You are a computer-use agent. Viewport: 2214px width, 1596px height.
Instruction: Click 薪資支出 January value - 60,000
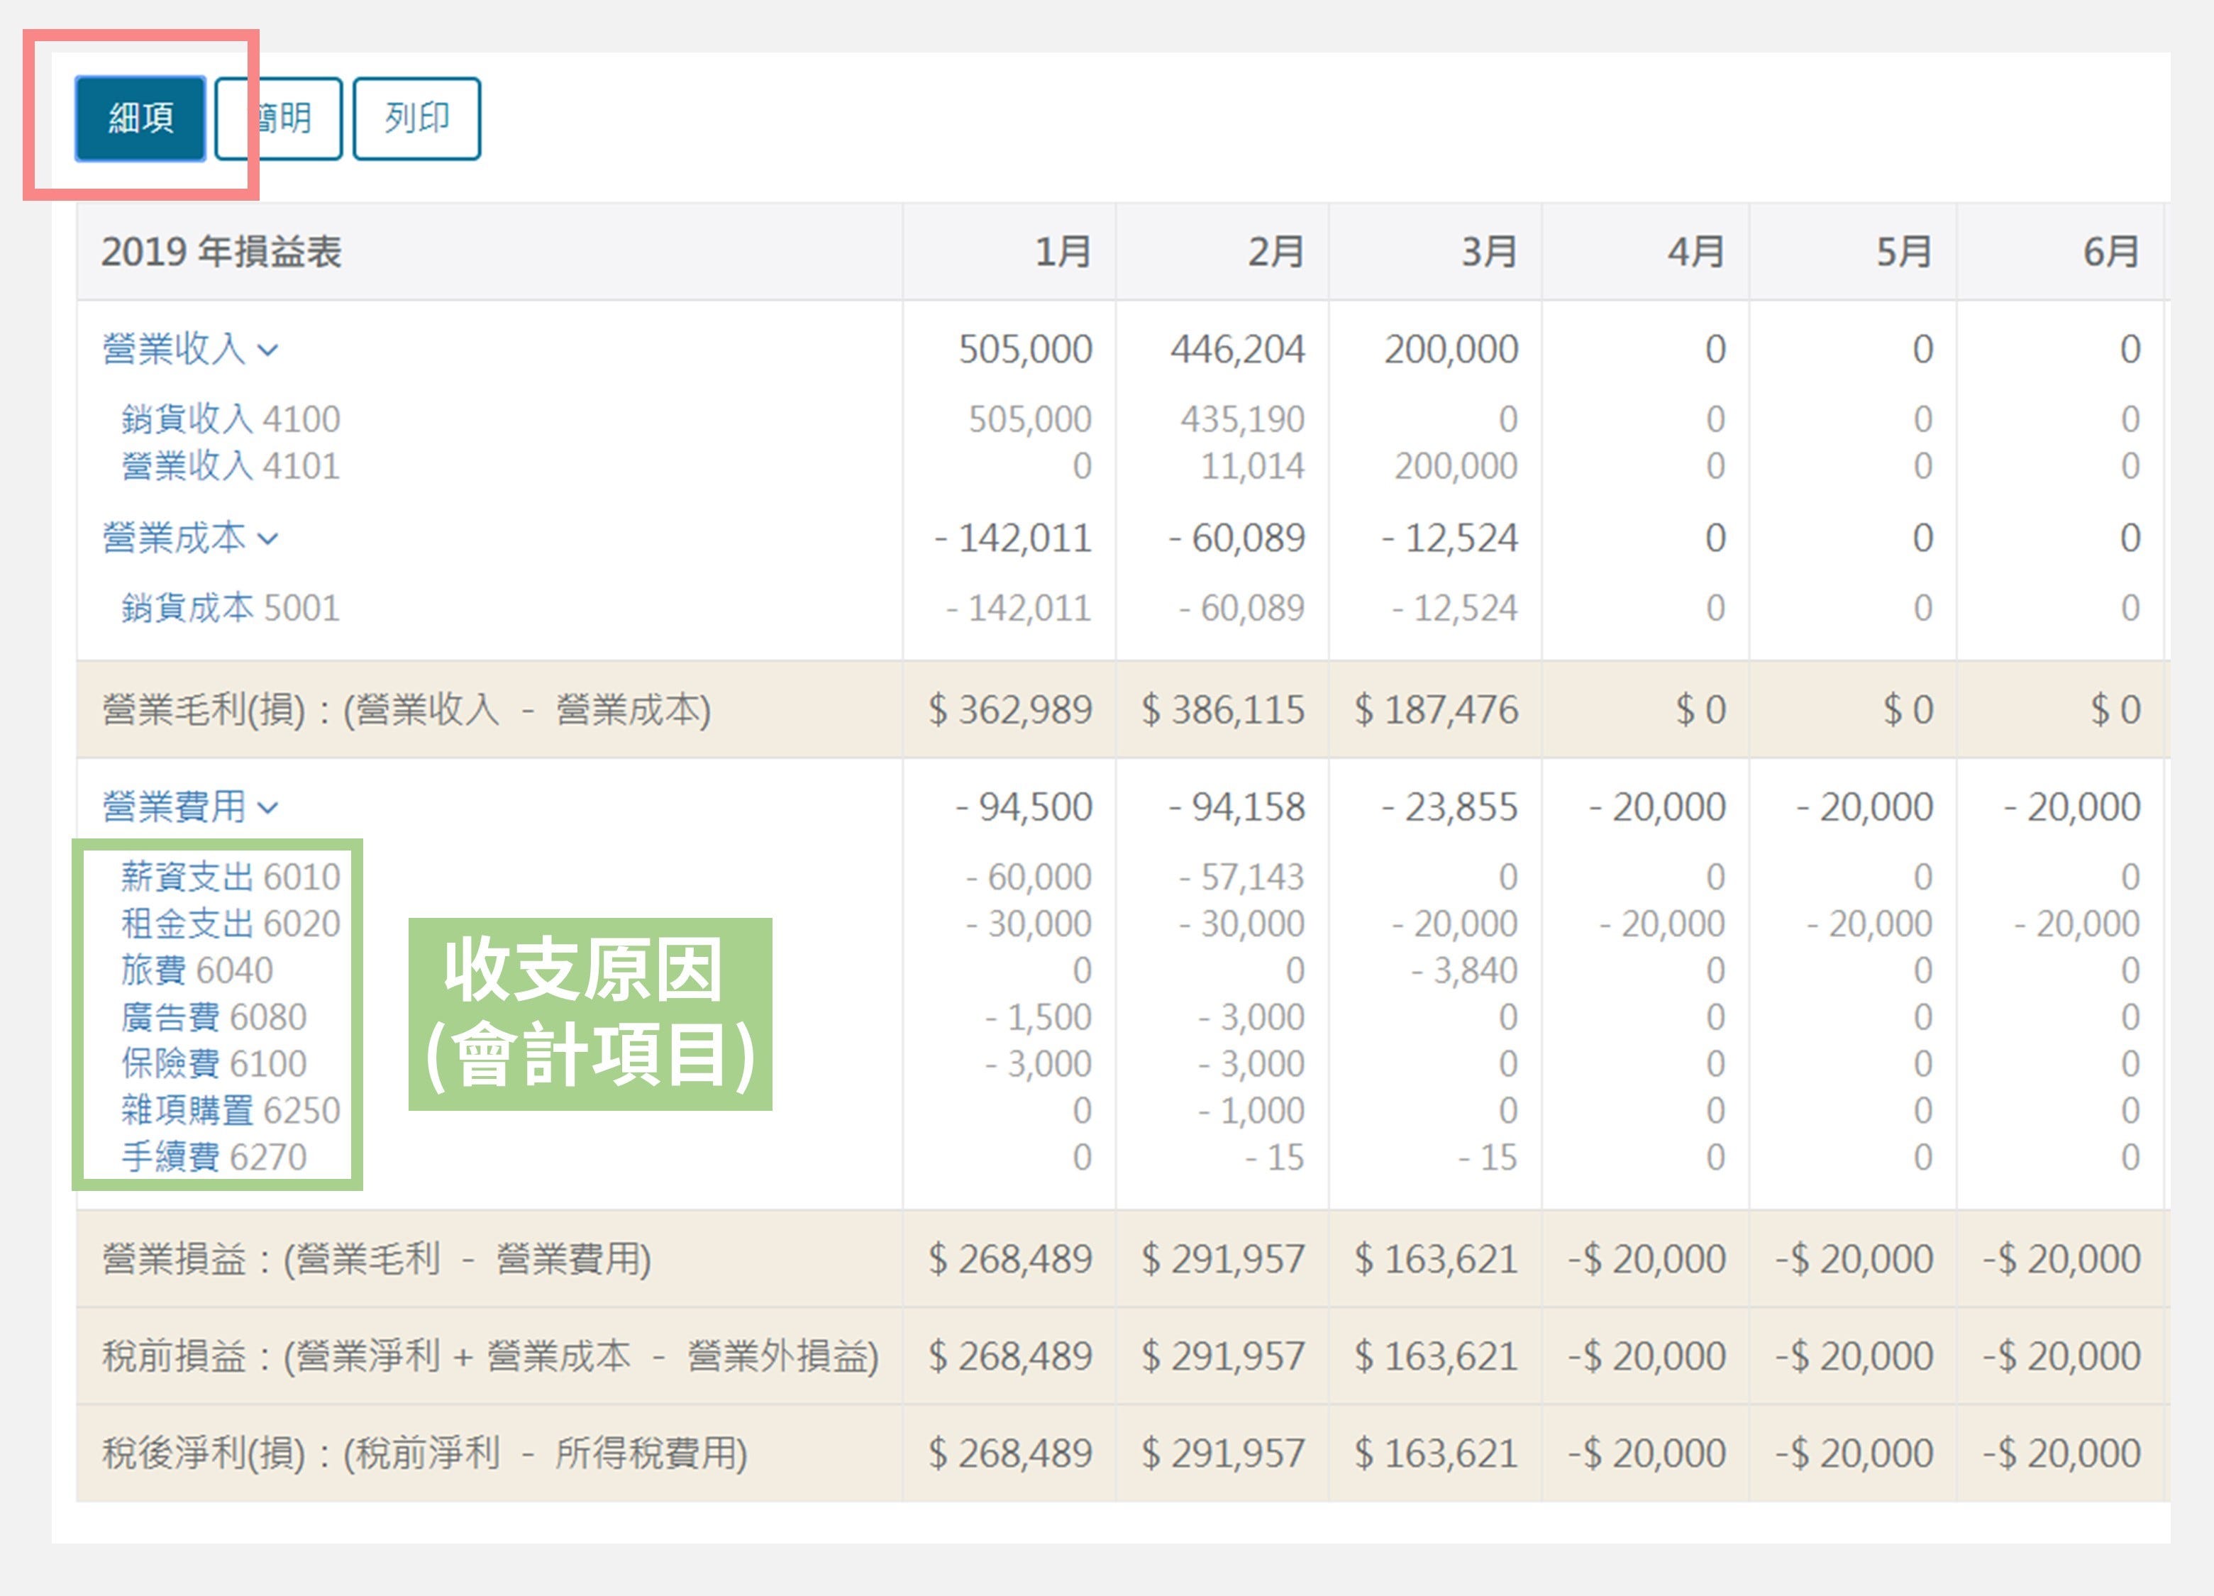pos(1029,877)
